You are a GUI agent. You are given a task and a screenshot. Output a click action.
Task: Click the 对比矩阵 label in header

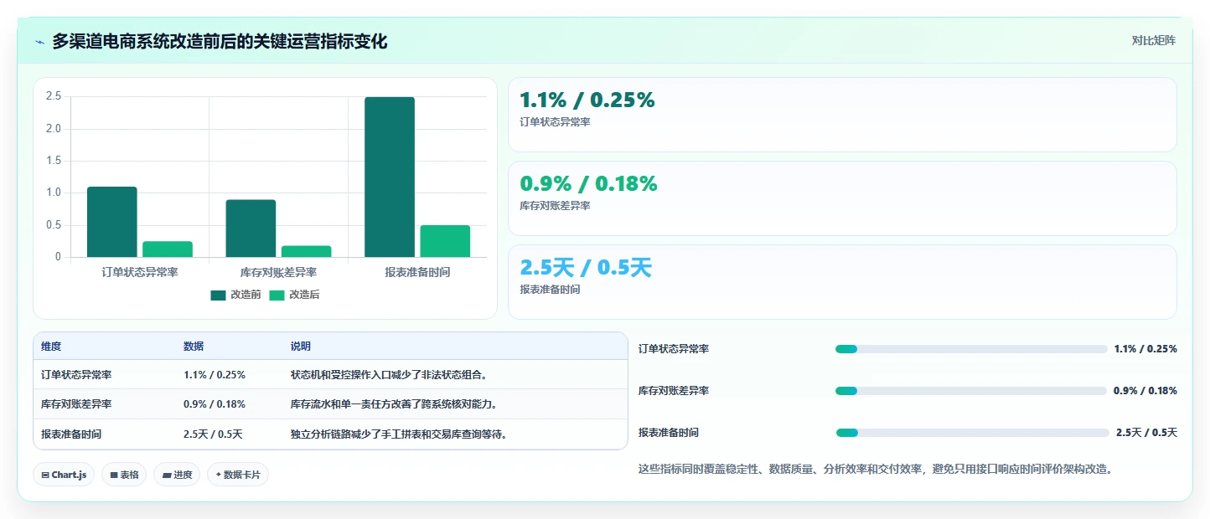tap(1153, 40)
